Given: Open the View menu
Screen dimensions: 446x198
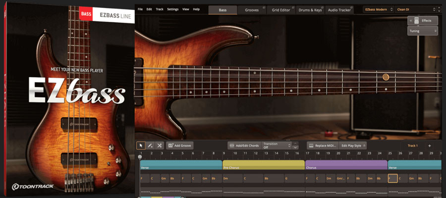Looking at the screenshot, I should tap(186, 9).
